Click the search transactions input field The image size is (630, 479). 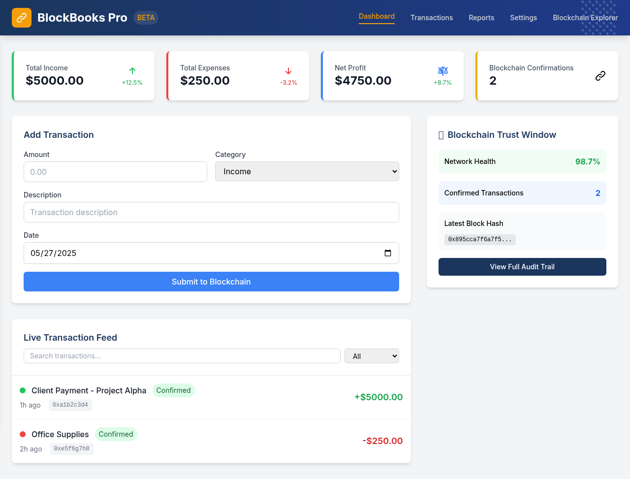182,355
